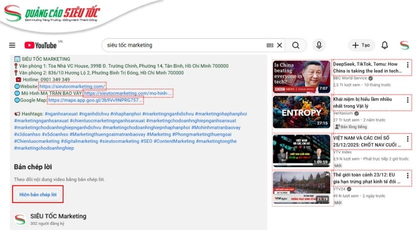Clear the search query with X icon
The height and width of the screenshot is (240, 420).
[279, 45]
